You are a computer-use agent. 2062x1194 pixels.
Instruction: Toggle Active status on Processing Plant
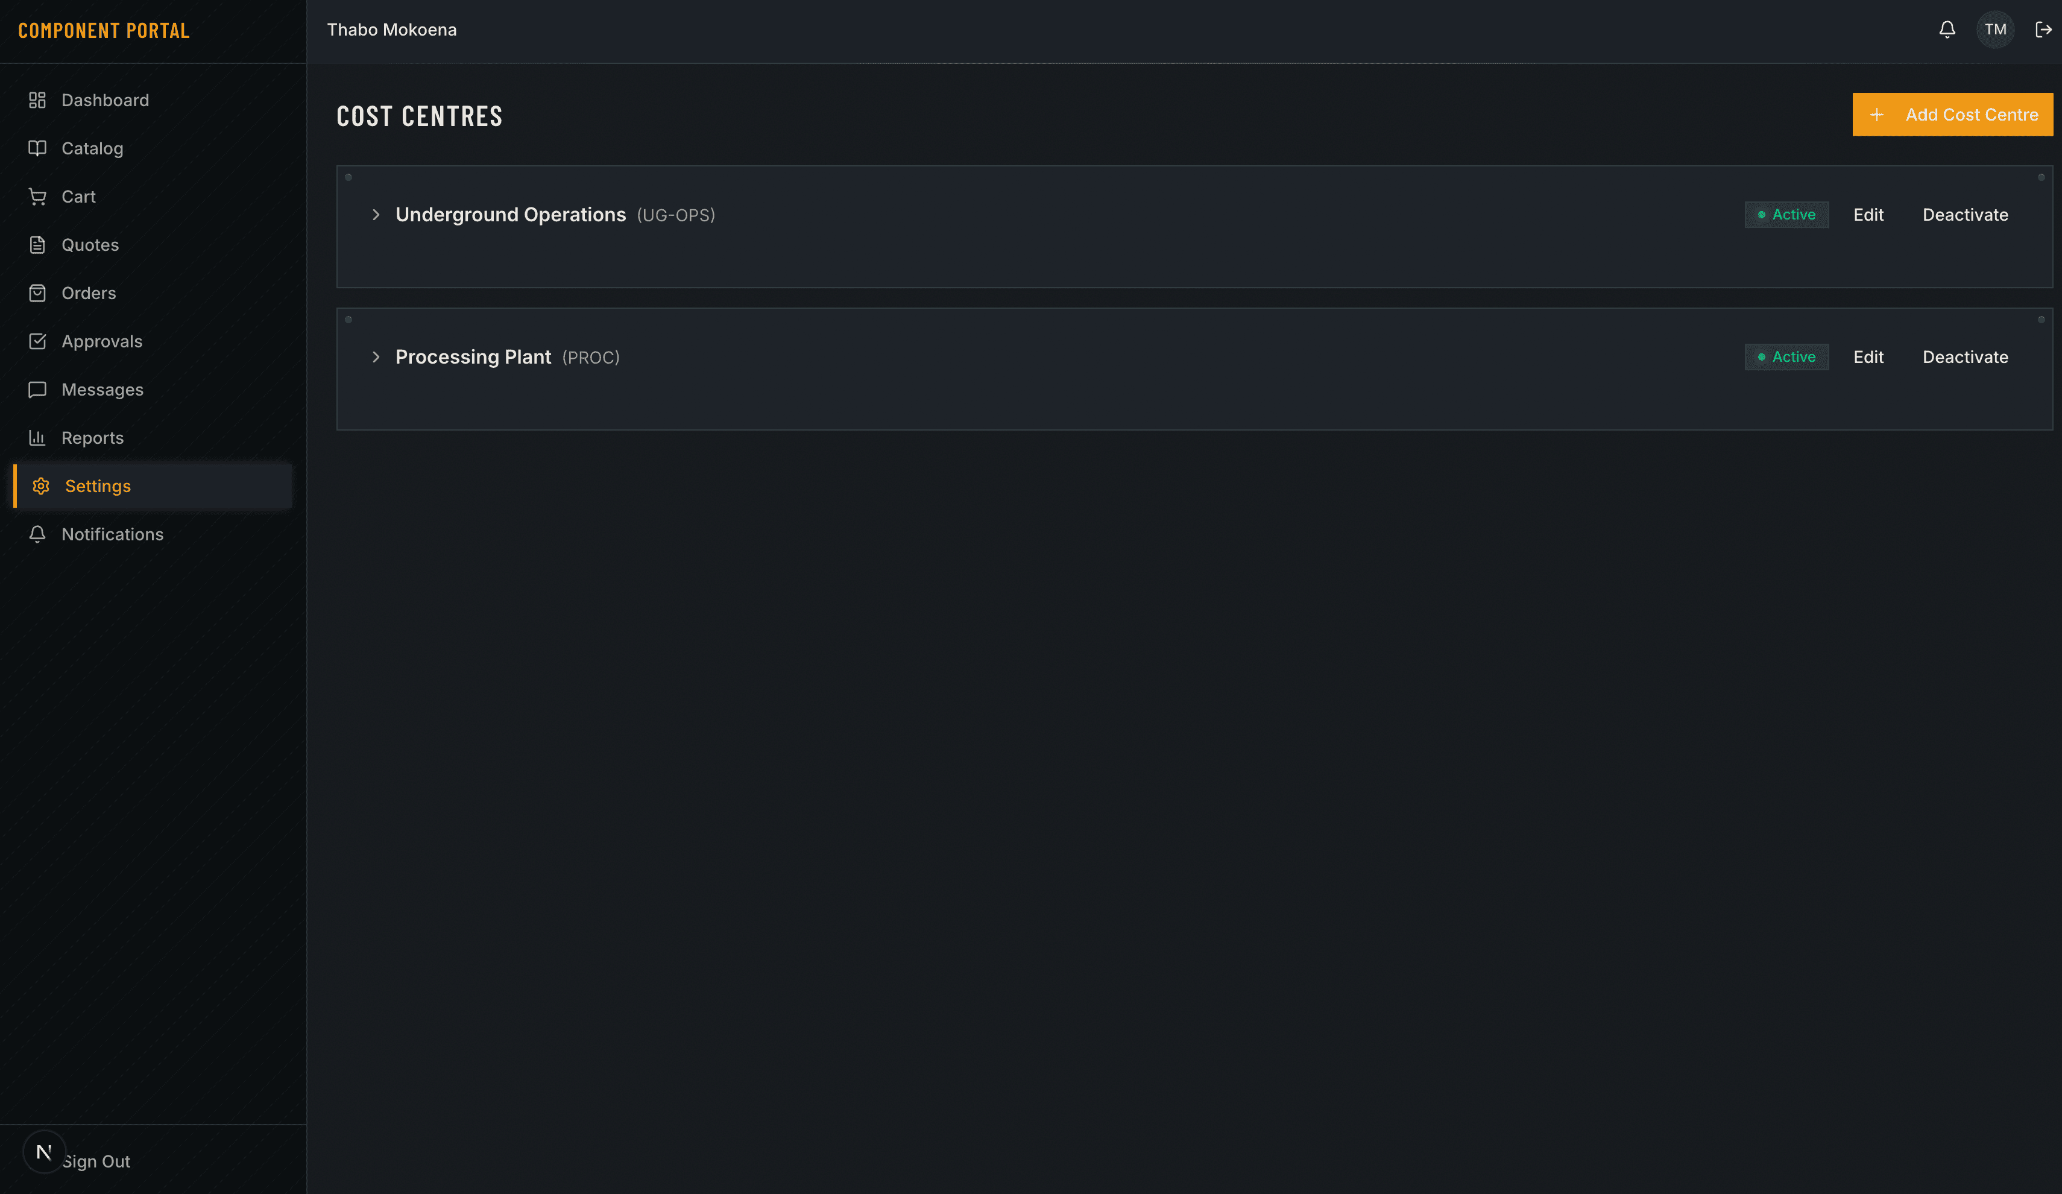1786,356
